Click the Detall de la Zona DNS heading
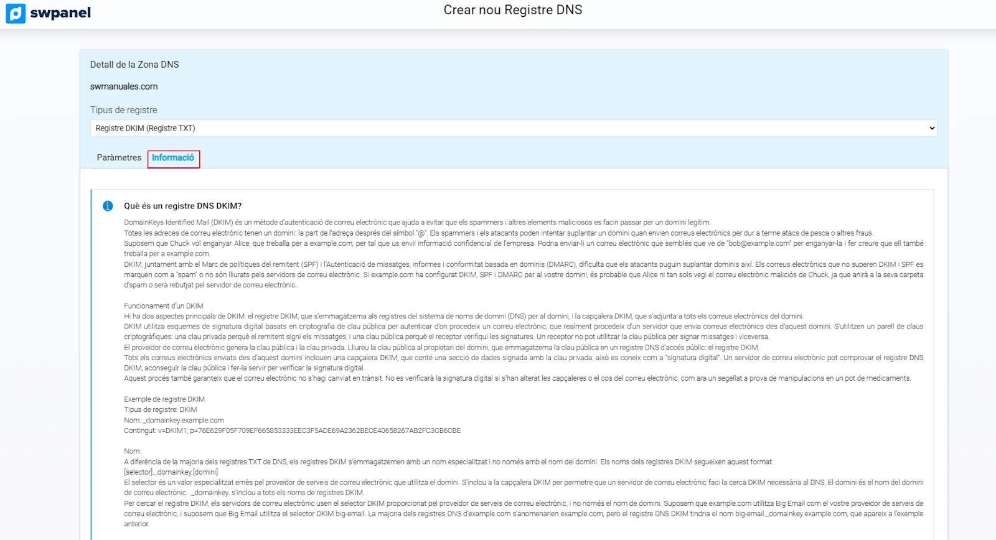This screenshot has height=540, width=996. click(134, 65)
